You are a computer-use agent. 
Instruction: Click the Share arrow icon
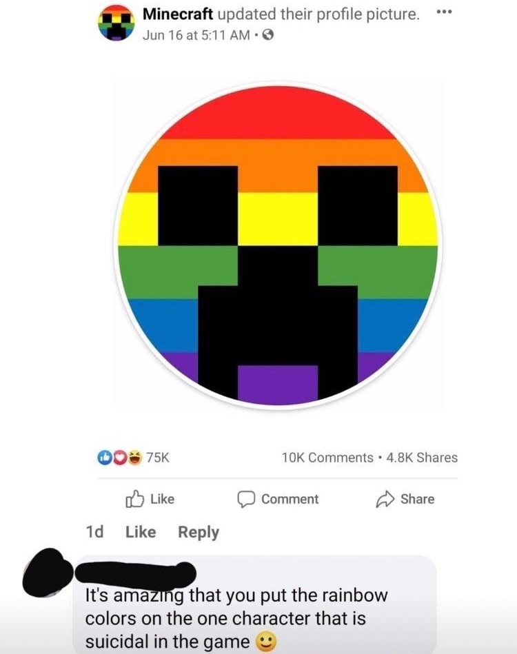(385, 499)
